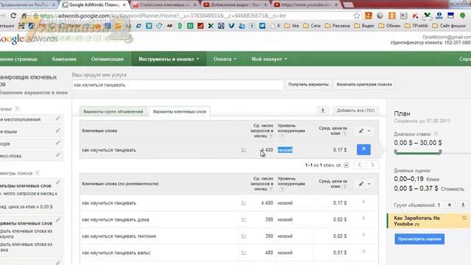Open chart icon for top 'как научиться танцевать' row
Viewport: 471px width, 265px height.
(x=244, y=150)
